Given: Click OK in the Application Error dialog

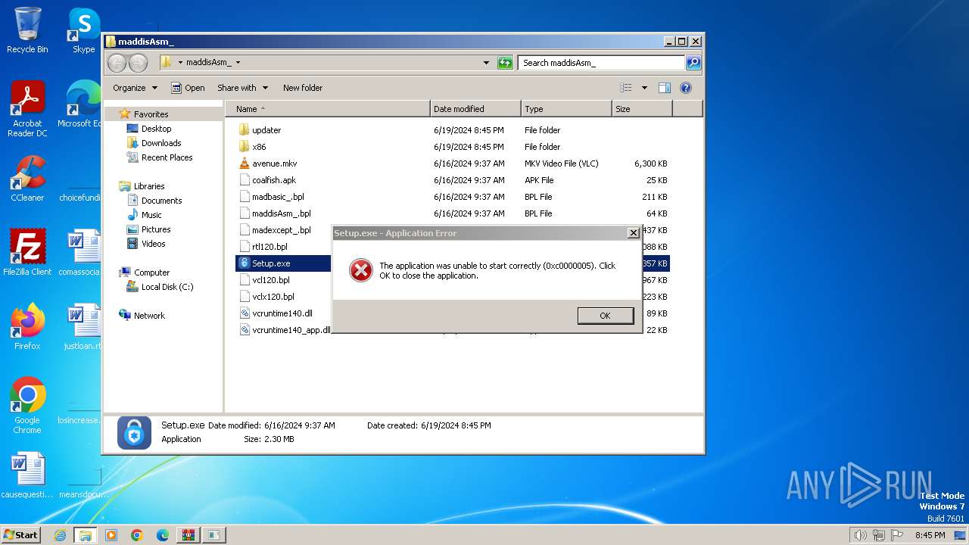Looking at the screenshot, I should click(605, 316).
